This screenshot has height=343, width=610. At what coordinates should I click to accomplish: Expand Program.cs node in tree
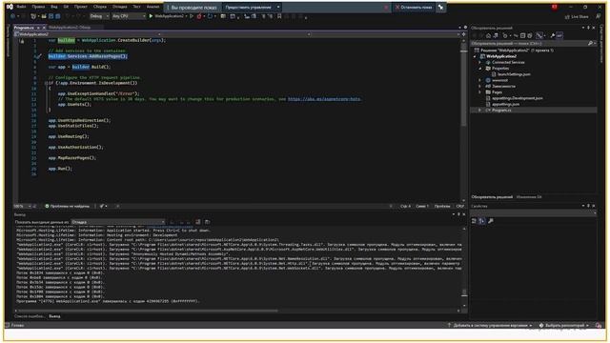coord(480,111)
